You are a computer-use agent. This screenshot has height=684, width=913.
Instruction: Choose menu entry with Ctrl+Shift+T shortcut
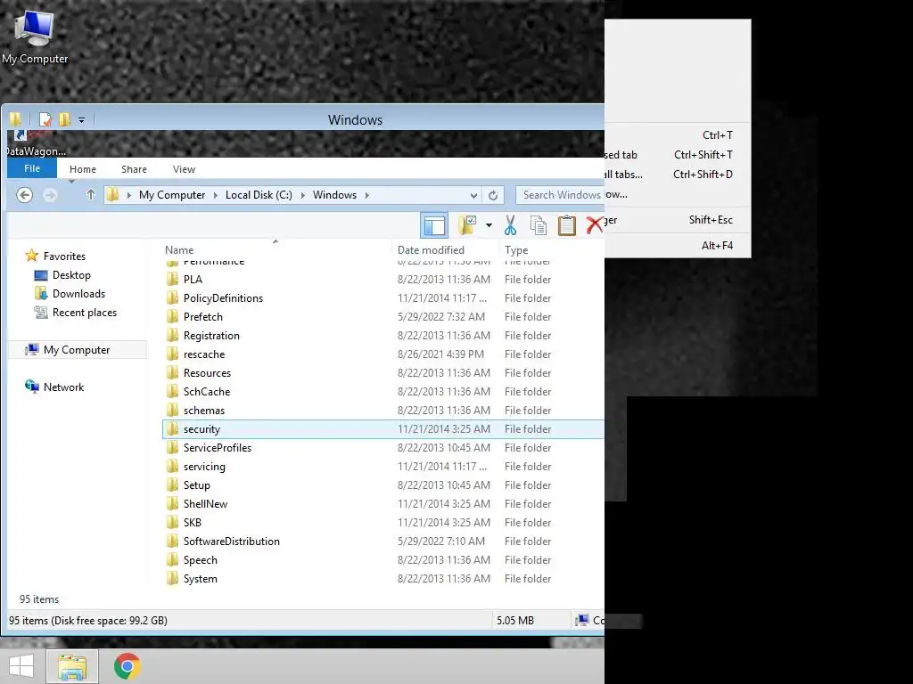(x=678, y=155)
